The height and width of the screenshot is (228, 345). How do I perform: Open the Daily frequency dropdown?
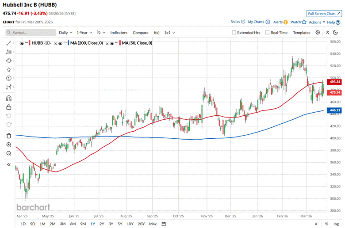point(65,33)
